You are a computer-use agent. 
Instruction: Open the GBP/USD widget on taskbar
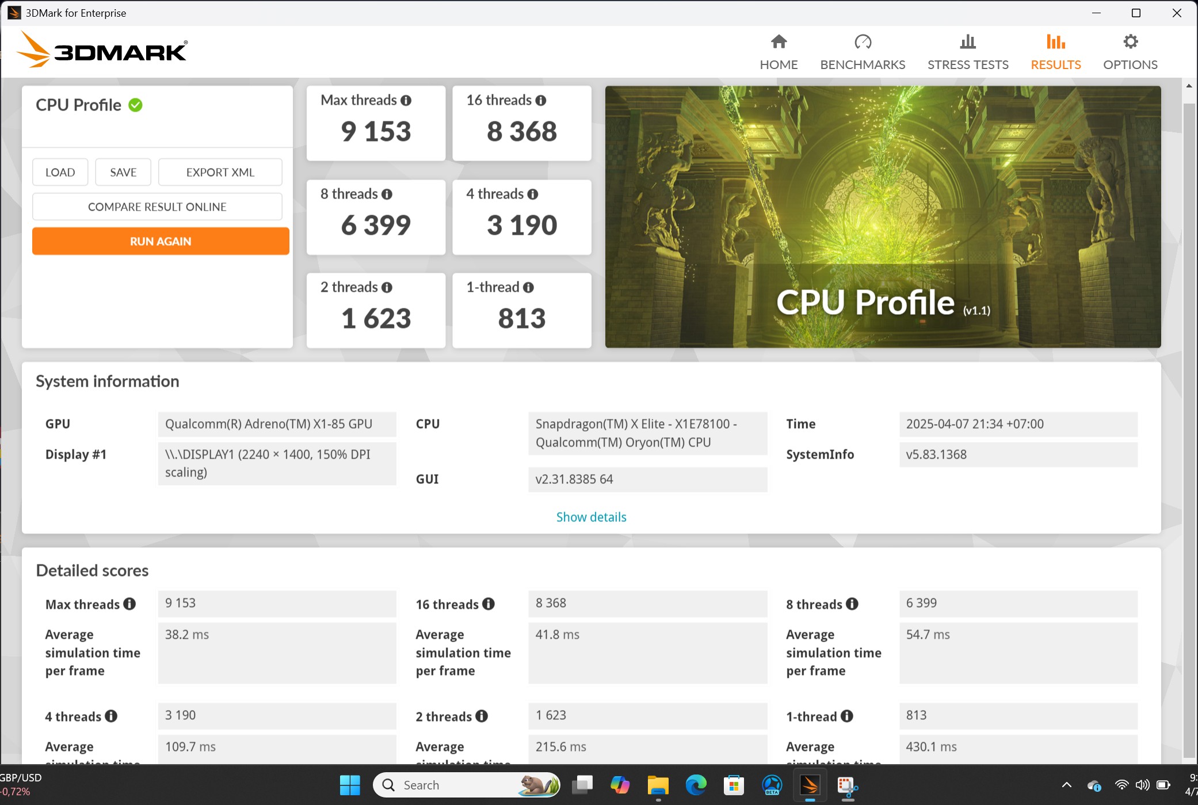[22, 785]
